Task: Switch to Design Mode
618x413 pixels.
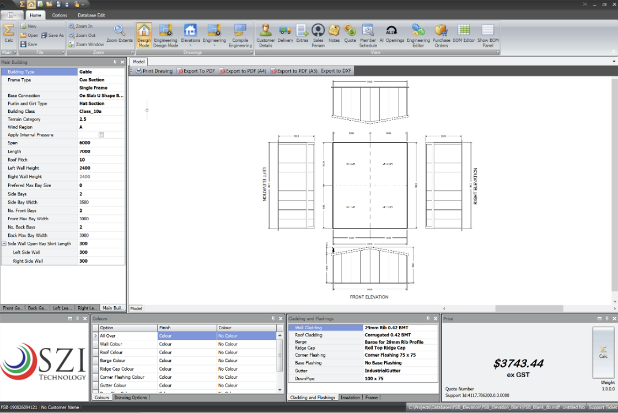Action: tap(144, 35)
